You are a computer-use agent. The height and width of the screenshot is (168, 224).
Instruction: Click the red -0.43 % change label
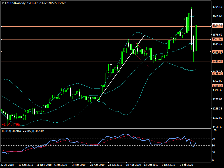coord(11,124)
